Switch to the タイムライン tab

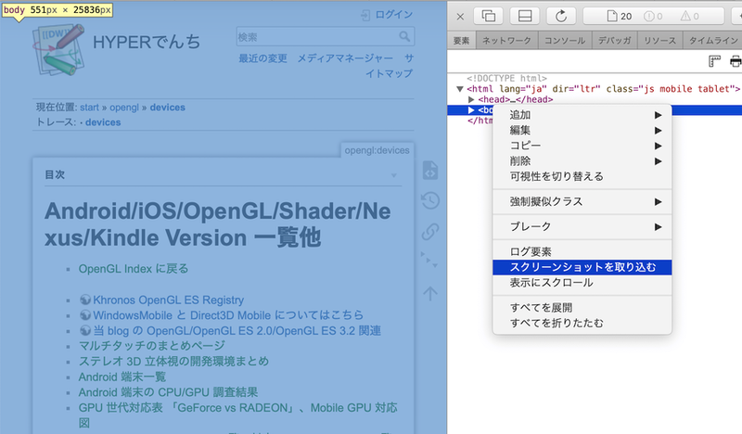coord(712,40)
